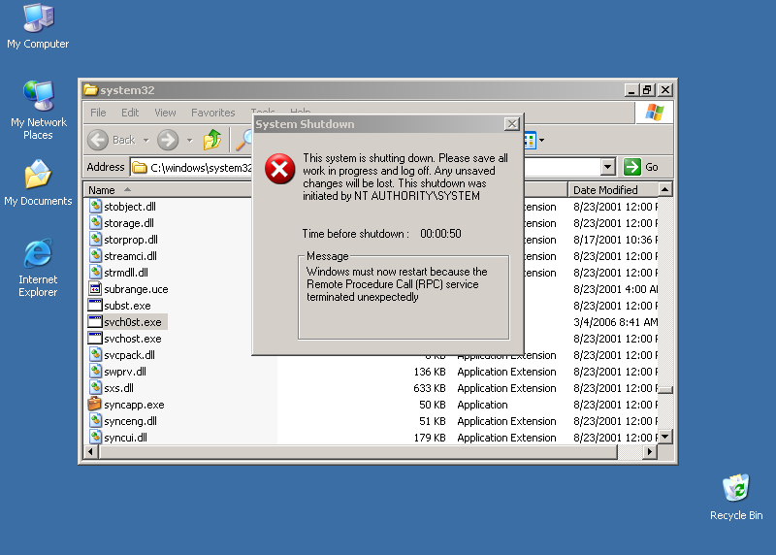
Task: Click the 51 KB size cell
Action: click(432, 421)
